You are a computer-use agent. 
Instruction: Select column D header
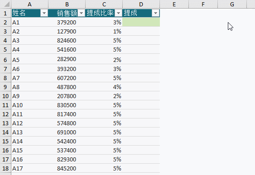click(x=141, y=4)
